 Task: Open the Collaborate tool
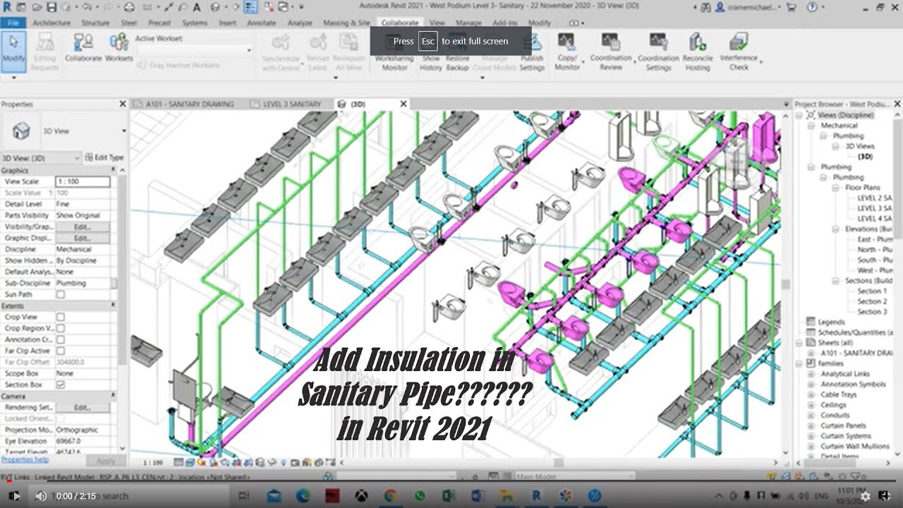click(83, 49)
